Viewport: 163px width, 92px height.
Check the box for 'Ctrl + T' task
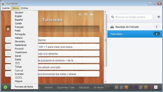(x=8, y=47)
